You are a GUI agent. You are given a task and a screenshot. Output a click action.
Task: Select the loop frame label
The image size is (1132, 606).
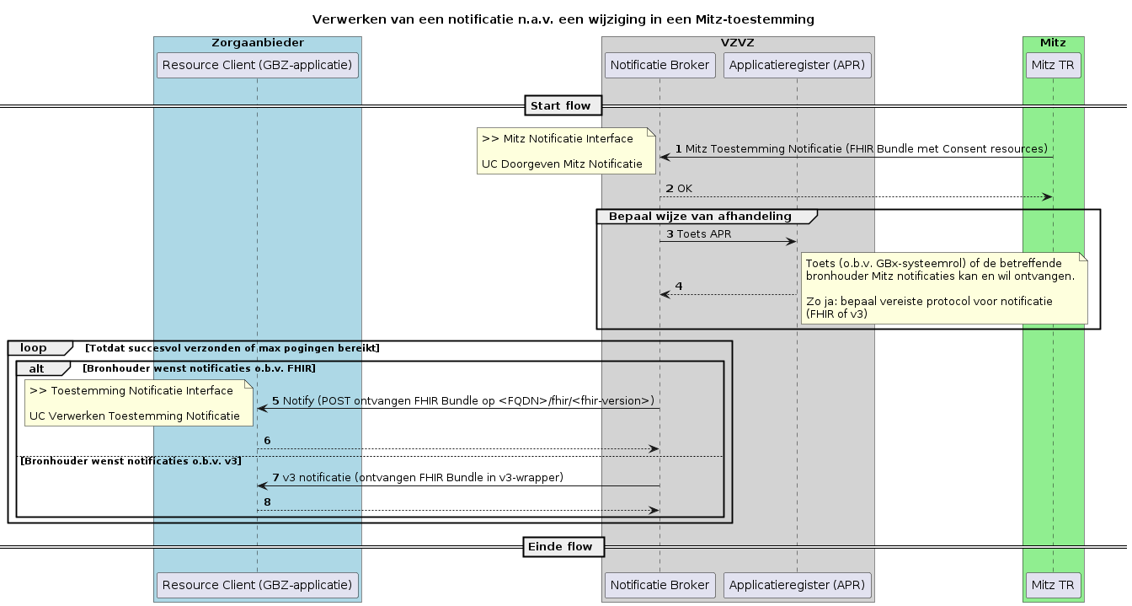(x=34, y=347)
